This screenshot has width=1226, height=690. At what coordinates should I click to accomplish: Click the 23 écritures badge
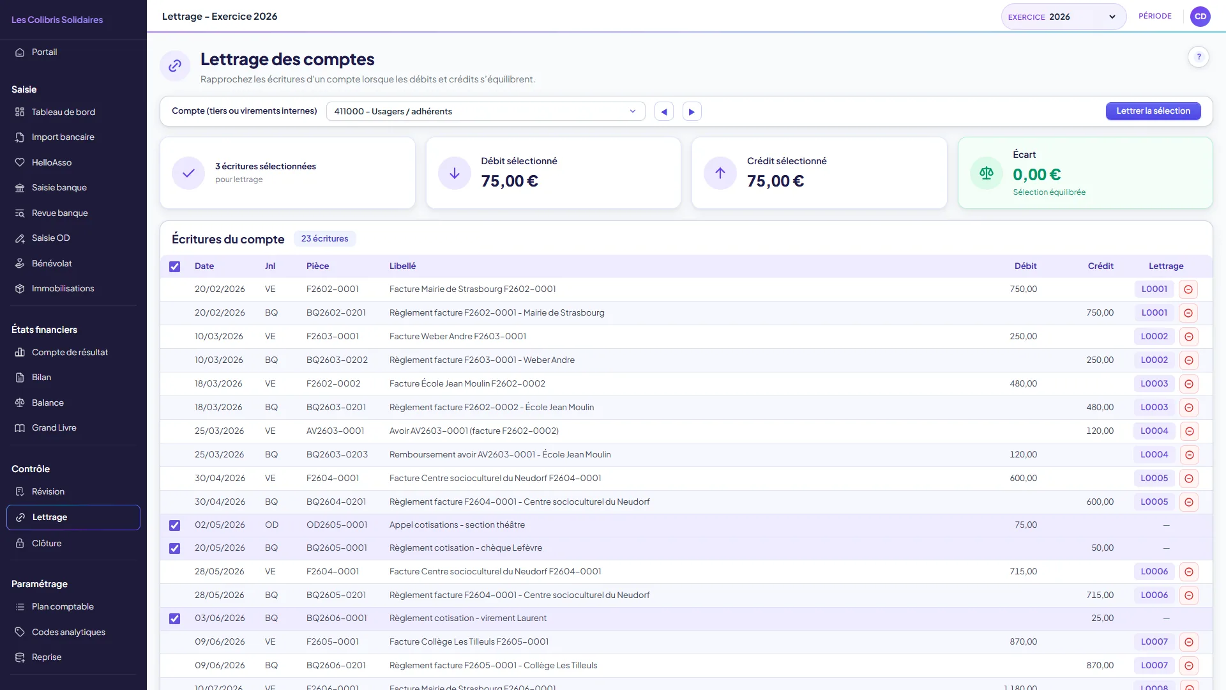click(324, 239)
